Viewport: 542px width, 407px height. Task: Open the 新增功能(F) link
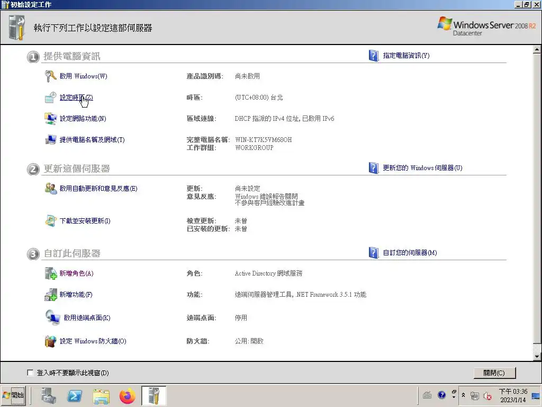coord(76,295)
